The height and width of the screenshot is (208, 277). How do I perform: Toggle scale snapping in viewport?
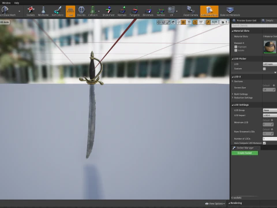click(x=208, y=23)
